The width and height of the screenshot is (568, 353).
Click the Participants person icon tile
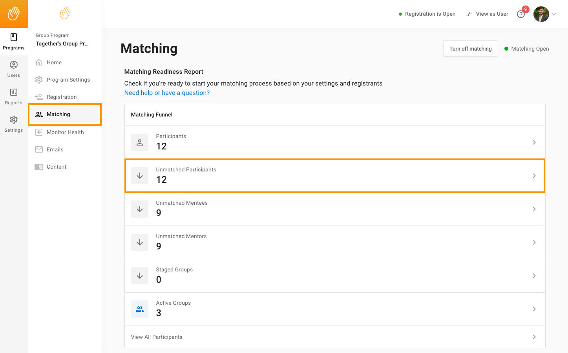pyautogui.click(x=140, y=142)
